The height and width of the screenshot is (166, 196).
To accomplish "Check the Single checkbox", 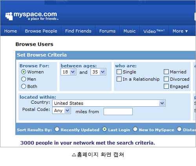I will pos(119,71).
